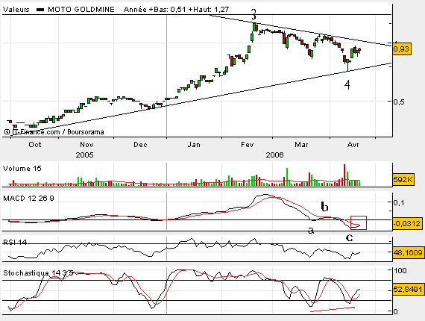The height and width of the screenshot is (321, 425).
Task: Click the 'RSI 14' indicator label
Action: click(x=15, y=242)
